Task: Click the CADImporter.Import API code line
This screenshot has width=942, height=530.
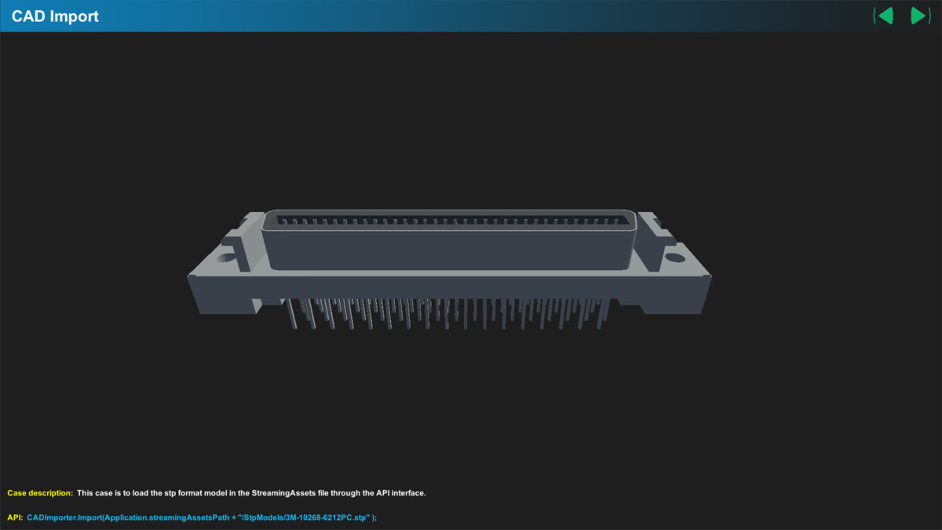Action: tap(202, 517)
